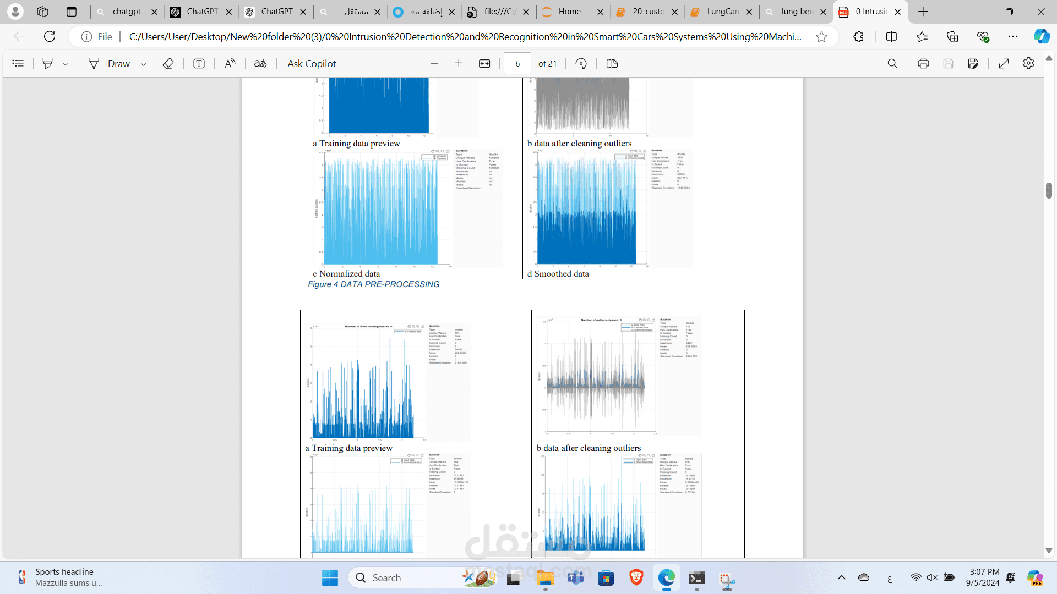Switch to the LungCan browser tab

[722, 12]
